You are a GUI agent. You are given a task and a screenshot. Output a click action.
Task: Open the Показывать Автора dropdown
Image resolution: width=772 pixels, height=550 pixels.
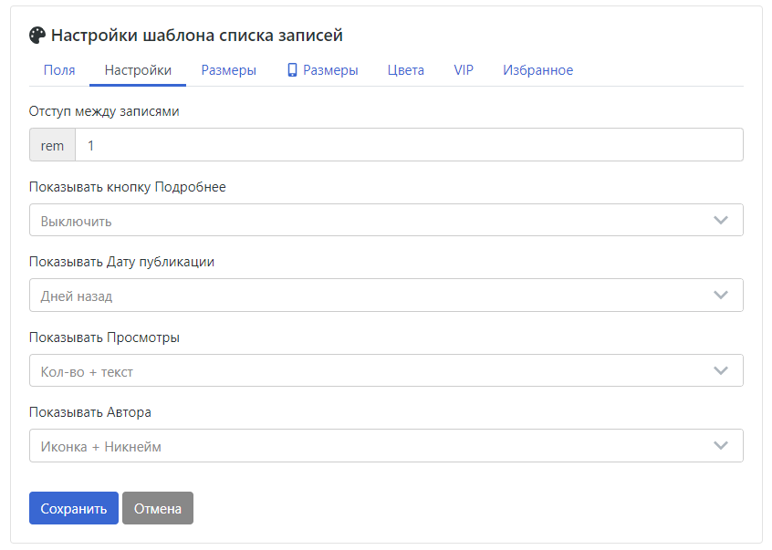coord(386,446)
